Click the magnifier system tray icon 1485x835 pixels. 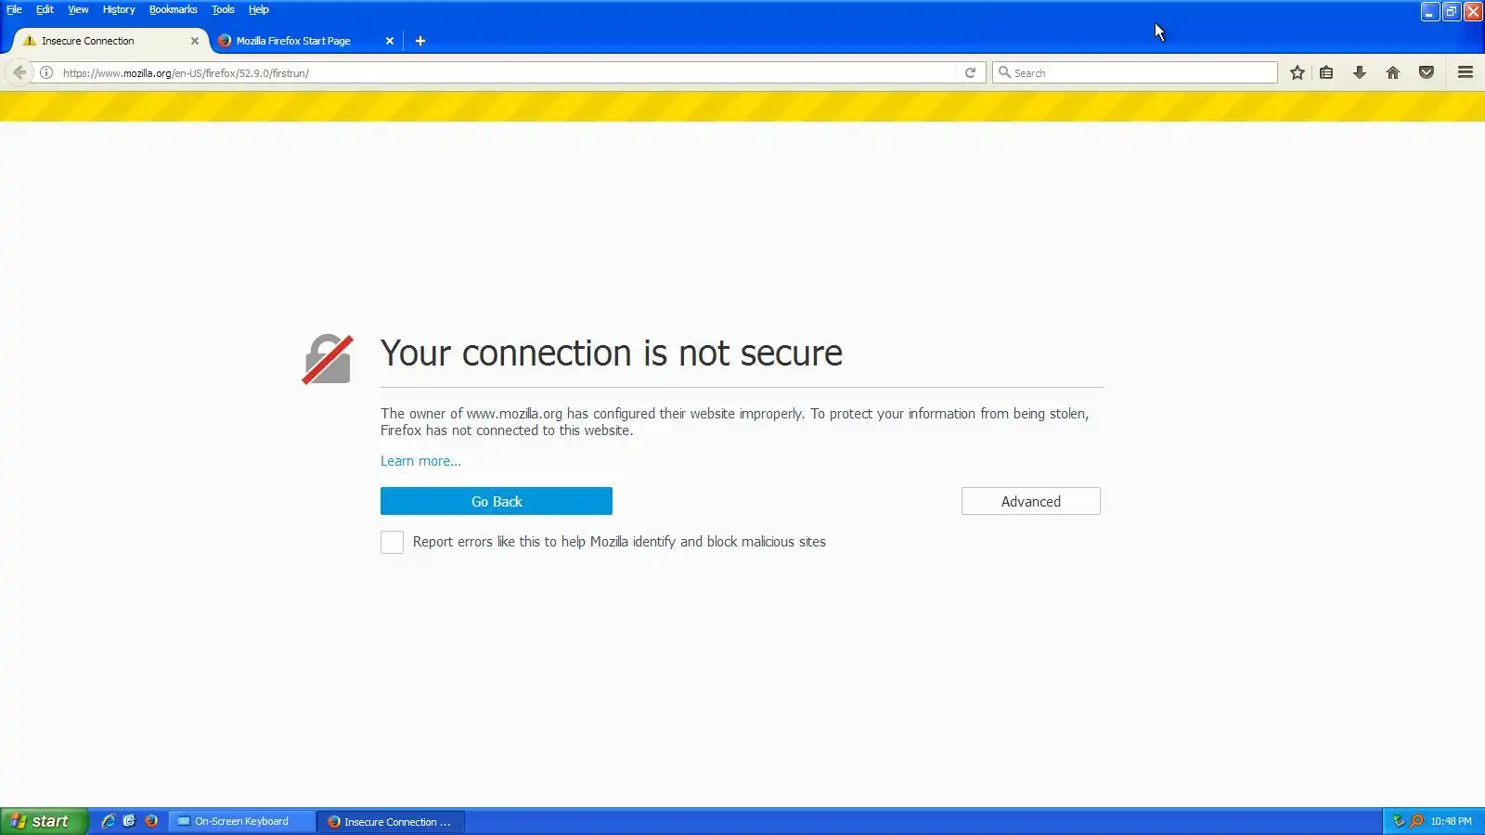pos(1416,821)
